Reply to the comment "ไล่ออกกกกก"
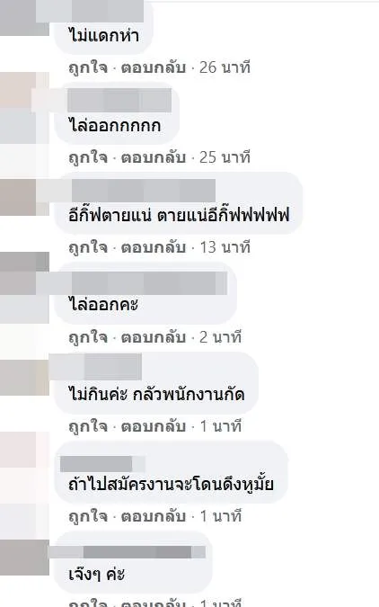Viewport: 379px width, 607px height. [154, 157]
